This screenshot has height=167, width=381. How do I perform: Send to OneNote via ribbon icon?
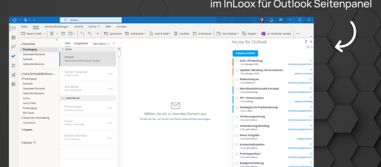pos(263,34)
